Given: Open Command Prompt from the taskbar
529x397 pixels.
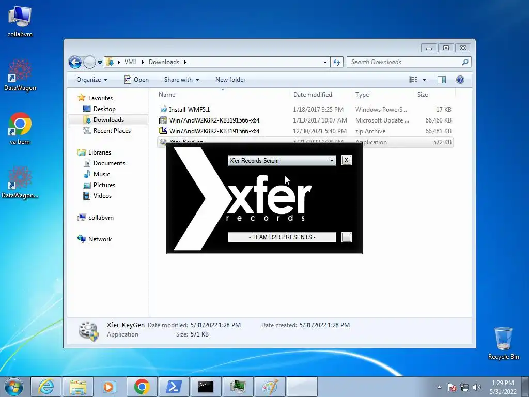Looking at the screenshot, I should coord(206,387).
